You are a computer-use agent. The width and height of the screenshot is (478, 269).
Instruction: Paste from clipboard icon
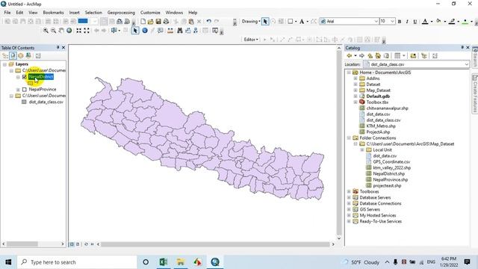(x=191, y=22)
